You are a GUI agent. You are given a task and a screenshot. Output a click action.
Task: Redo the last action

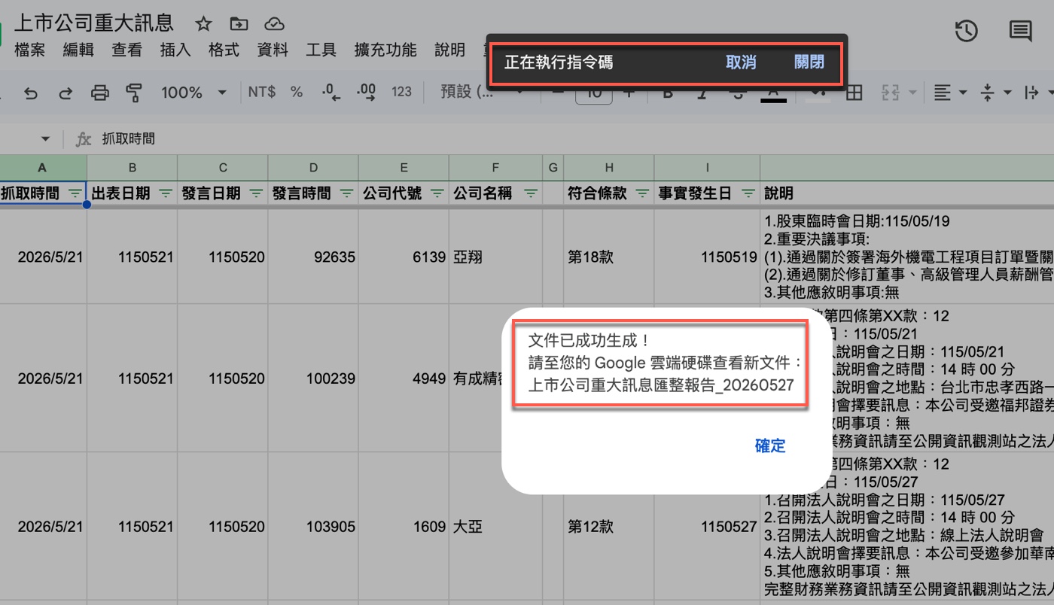(65, 93)
